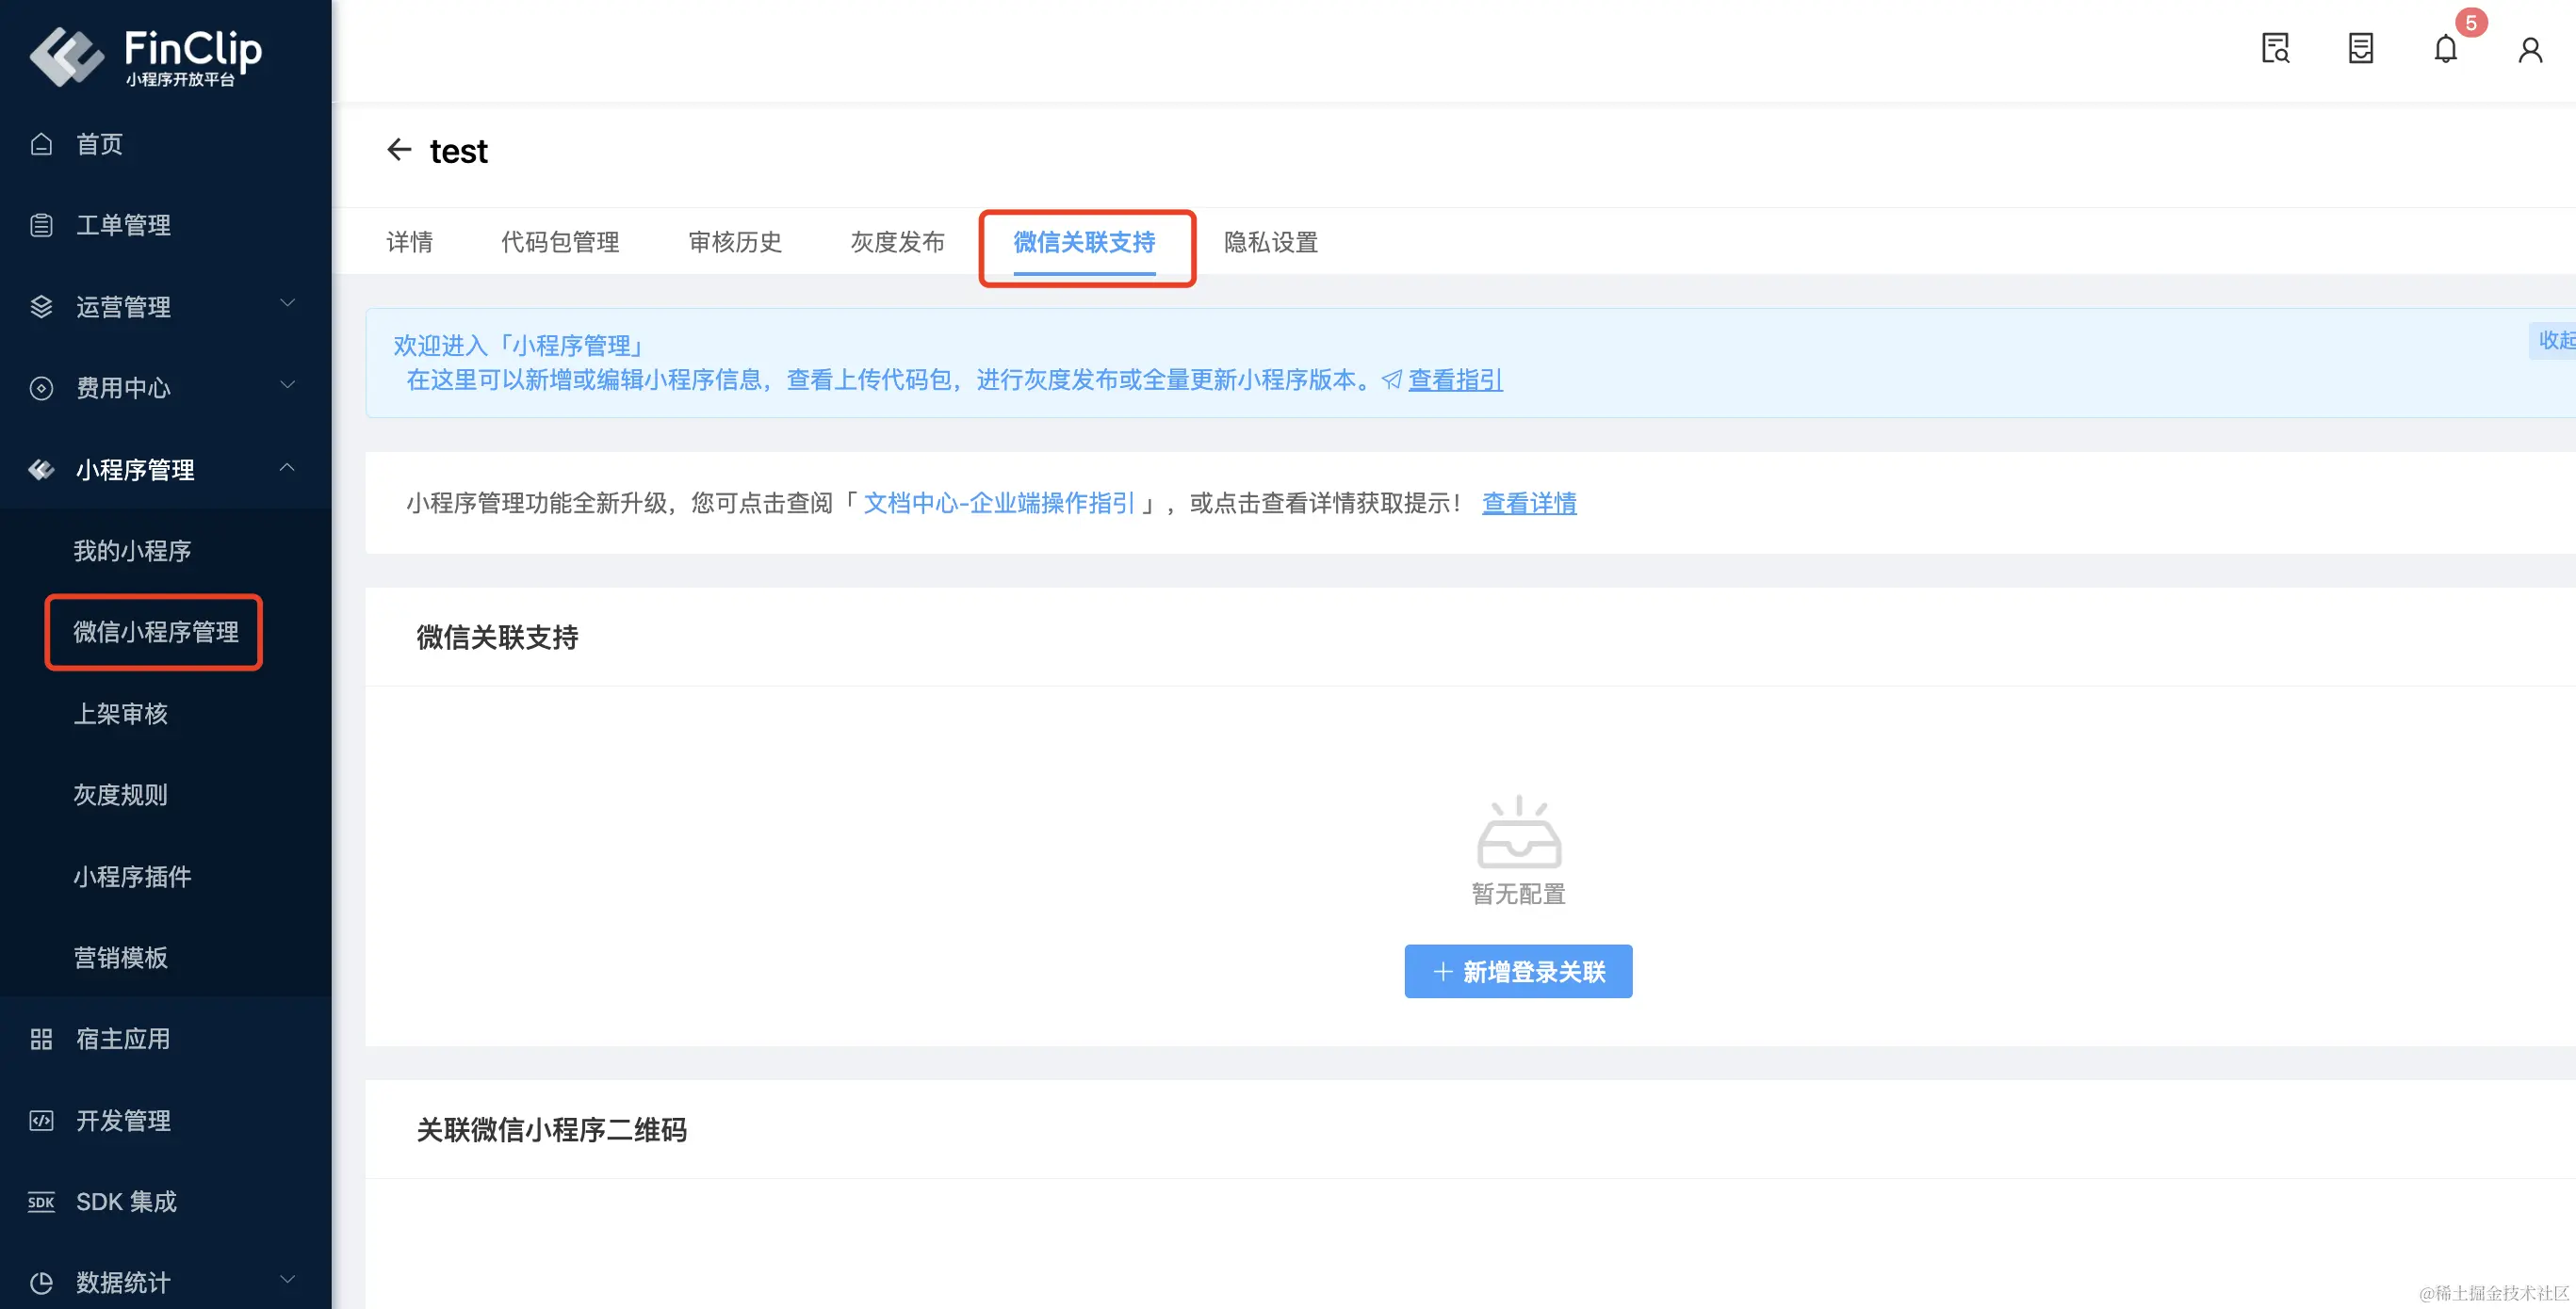Screen dimensions: 2576x1309
Task: Open SDK 集成 in sidebar
Action: click(x=126, y=1201)
